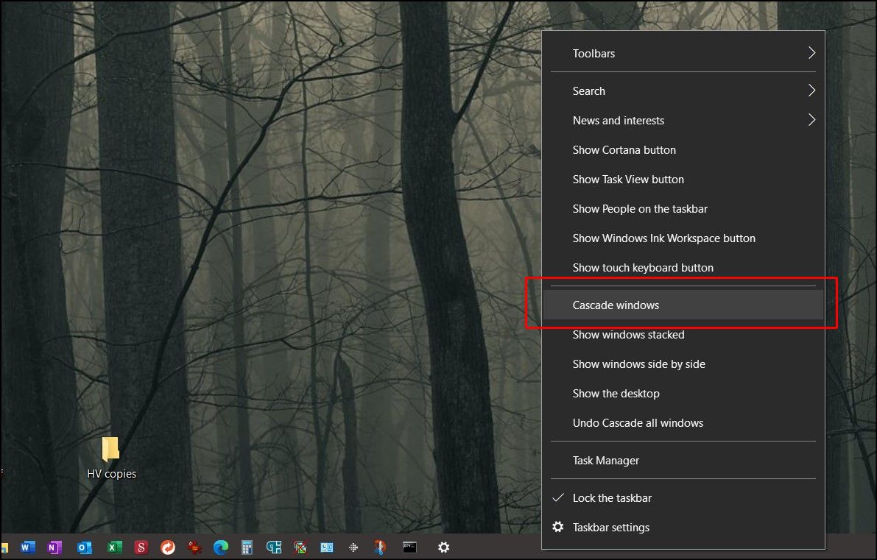Open the red S app icon
Viewport: 877px width, 560px height.
point(141,547)
